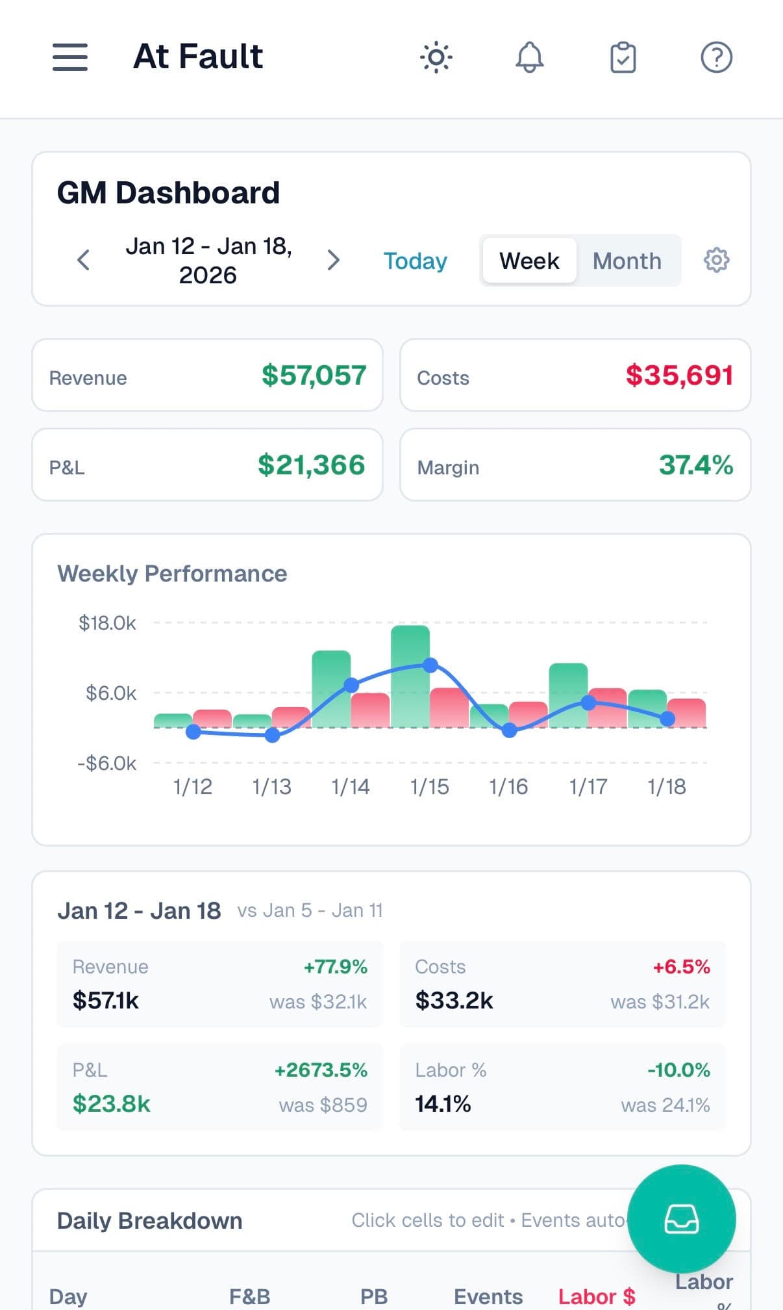Image resolution: width=783 pixels, height=1310 pixels.
Task: Open dashboard settings gear
Action: pos(716,260)
